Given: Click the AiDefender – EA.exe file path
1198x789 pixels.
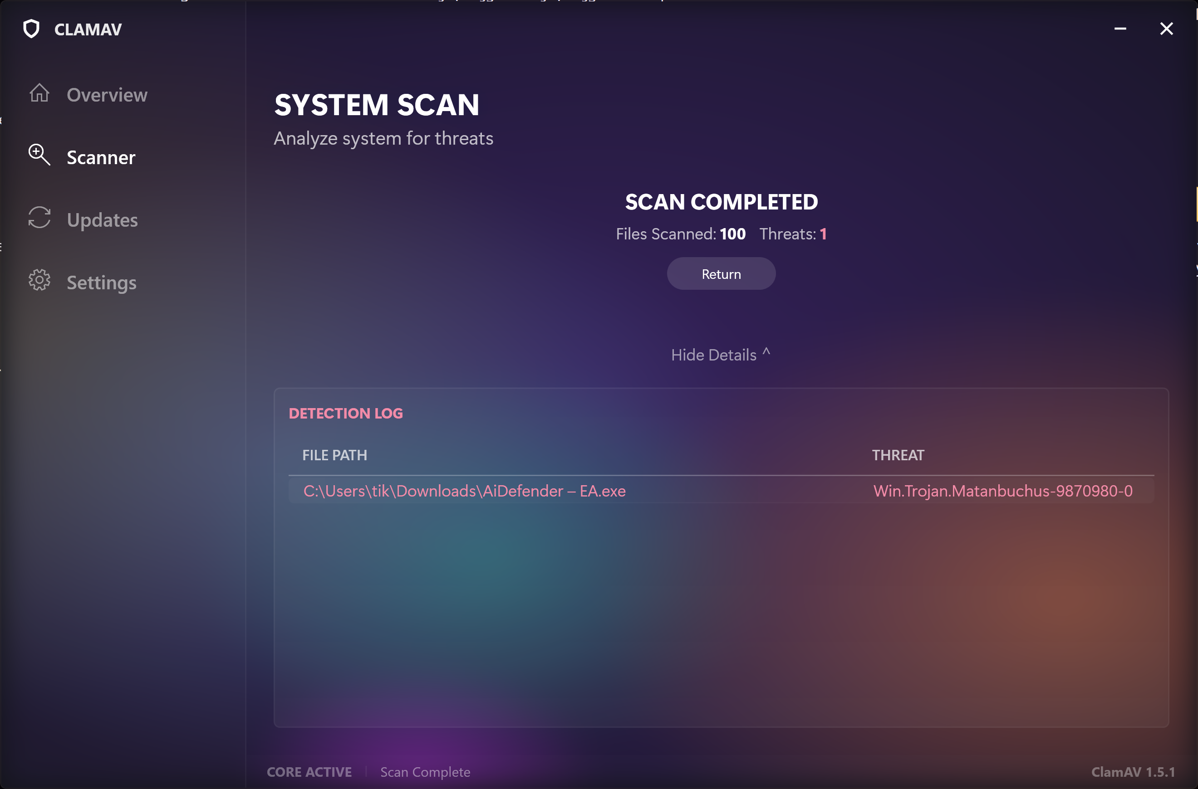Looking at the screenshot, I should pos(464,491).
